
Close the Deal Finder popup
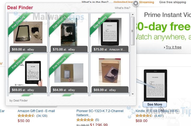pyautogui.click(x=136, y=3)
